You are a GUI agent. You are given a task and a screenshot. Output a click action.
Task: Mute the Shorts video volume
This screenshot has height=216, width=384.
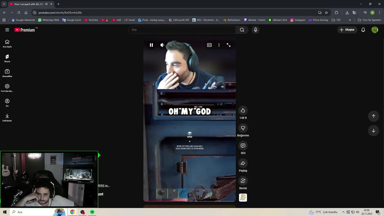pos(162,45)
